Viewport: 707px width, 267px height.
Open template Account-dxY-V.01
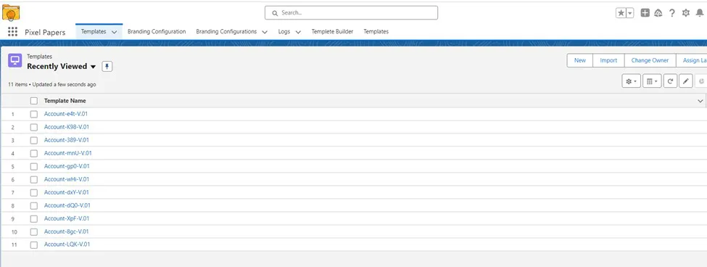(66, 192)
